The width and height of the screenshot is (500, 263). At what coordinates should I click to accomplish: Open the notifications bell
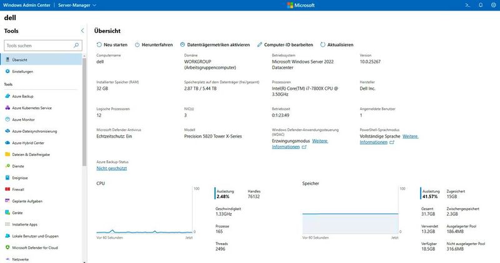click(481, 5)
